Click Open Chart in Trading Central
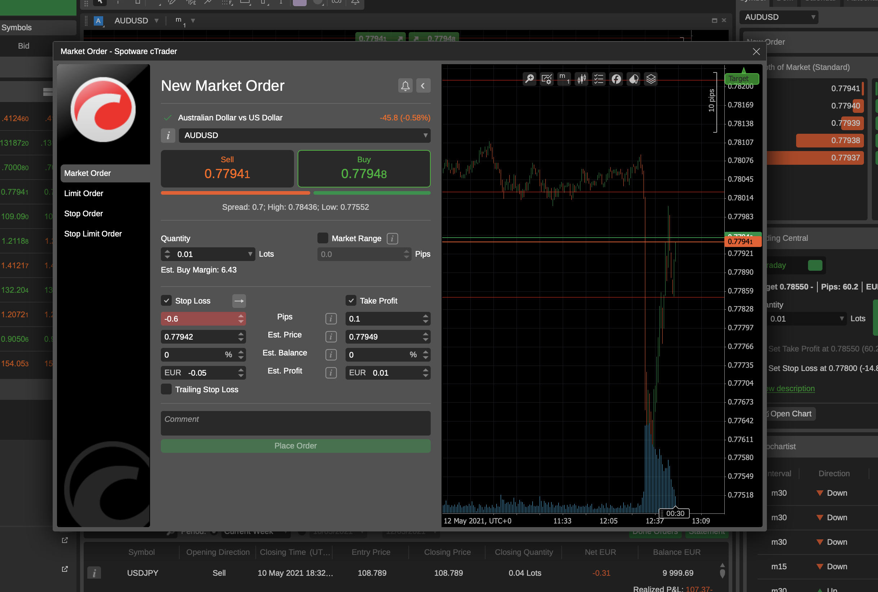This screenshot has height=592, width=878. (790, 414)
